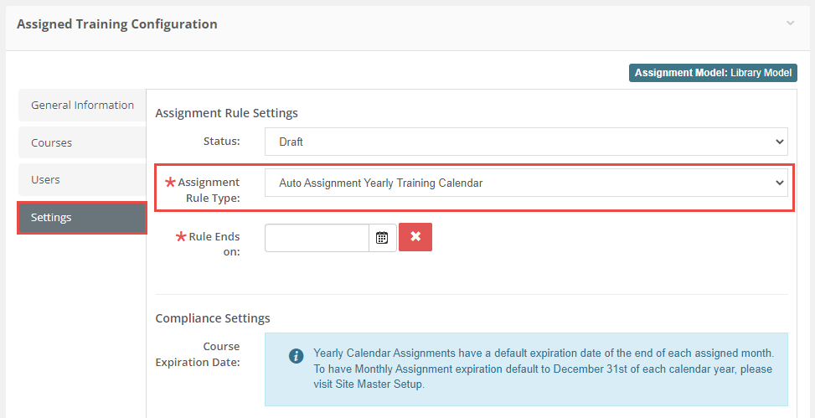Screen dimensions: 815x418
Task: Click the Rule Ends on label
Action: (x=214, y=244)
